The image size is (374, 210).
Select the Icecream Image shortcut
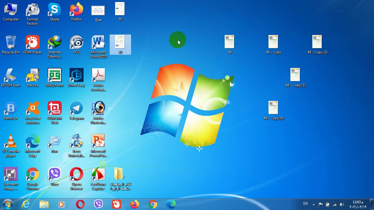point(11,179)
